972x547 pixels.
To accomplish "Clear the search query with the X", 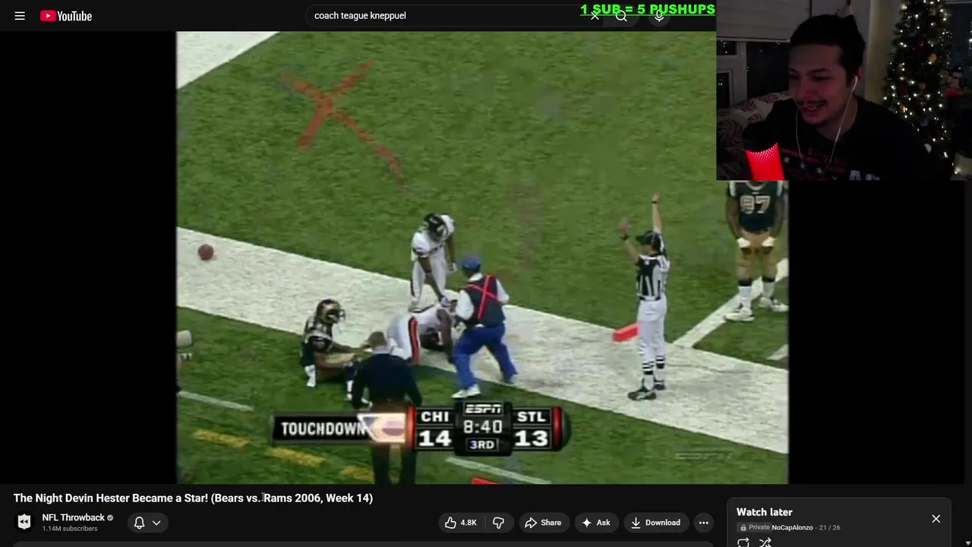I will click(x=595, y=15).
